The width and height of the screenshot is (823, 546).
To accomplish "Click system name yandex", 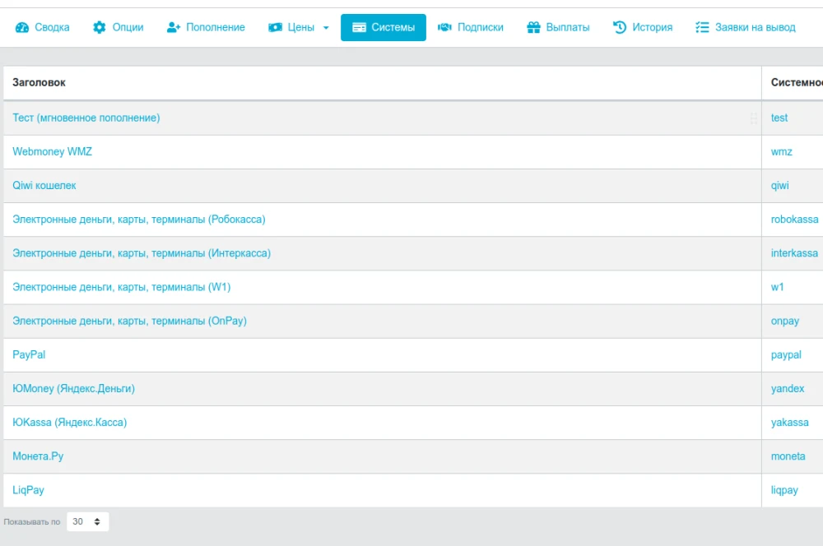I will (x=788, y=389).
